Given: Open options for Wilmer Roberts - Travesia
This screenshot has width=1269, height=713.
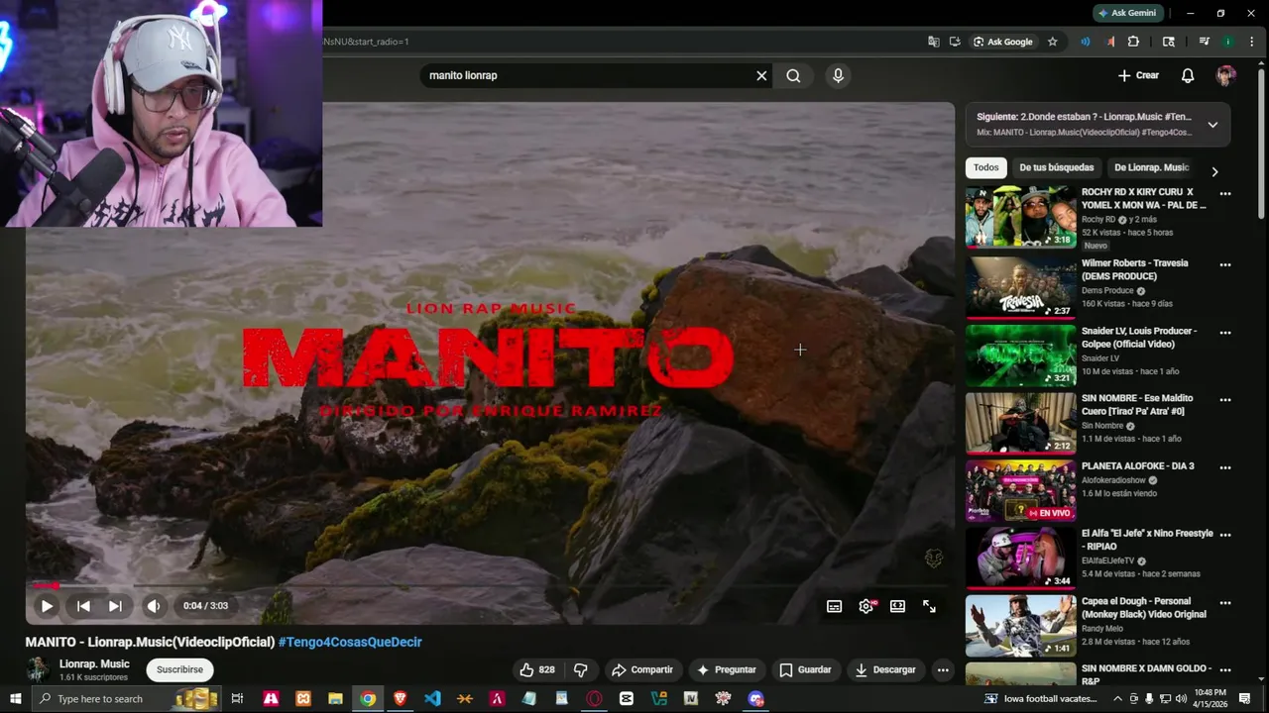Looking at the screenshot, I should [x=1225, y=265].
